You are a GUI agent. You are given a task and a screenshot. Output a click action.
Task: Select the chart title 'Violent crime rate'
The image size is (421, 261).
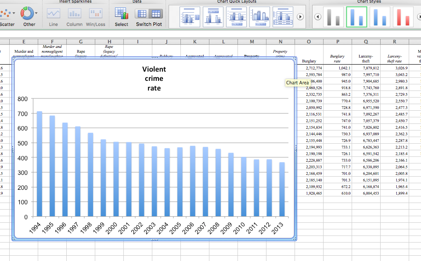click(154, 79)
